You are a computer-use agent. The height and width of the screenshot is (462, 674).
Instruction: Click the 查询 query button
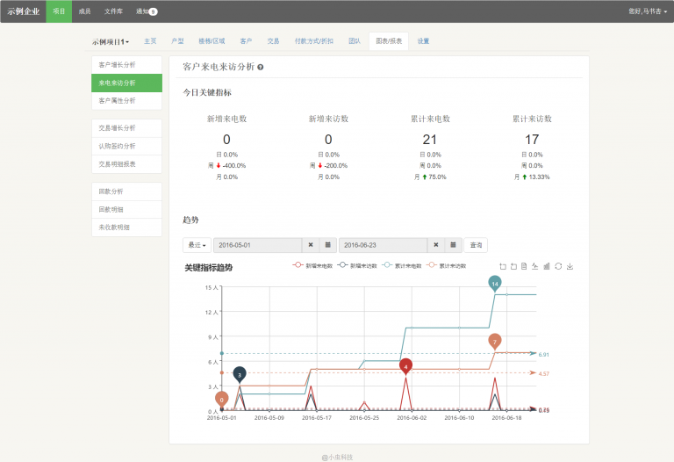475,245
